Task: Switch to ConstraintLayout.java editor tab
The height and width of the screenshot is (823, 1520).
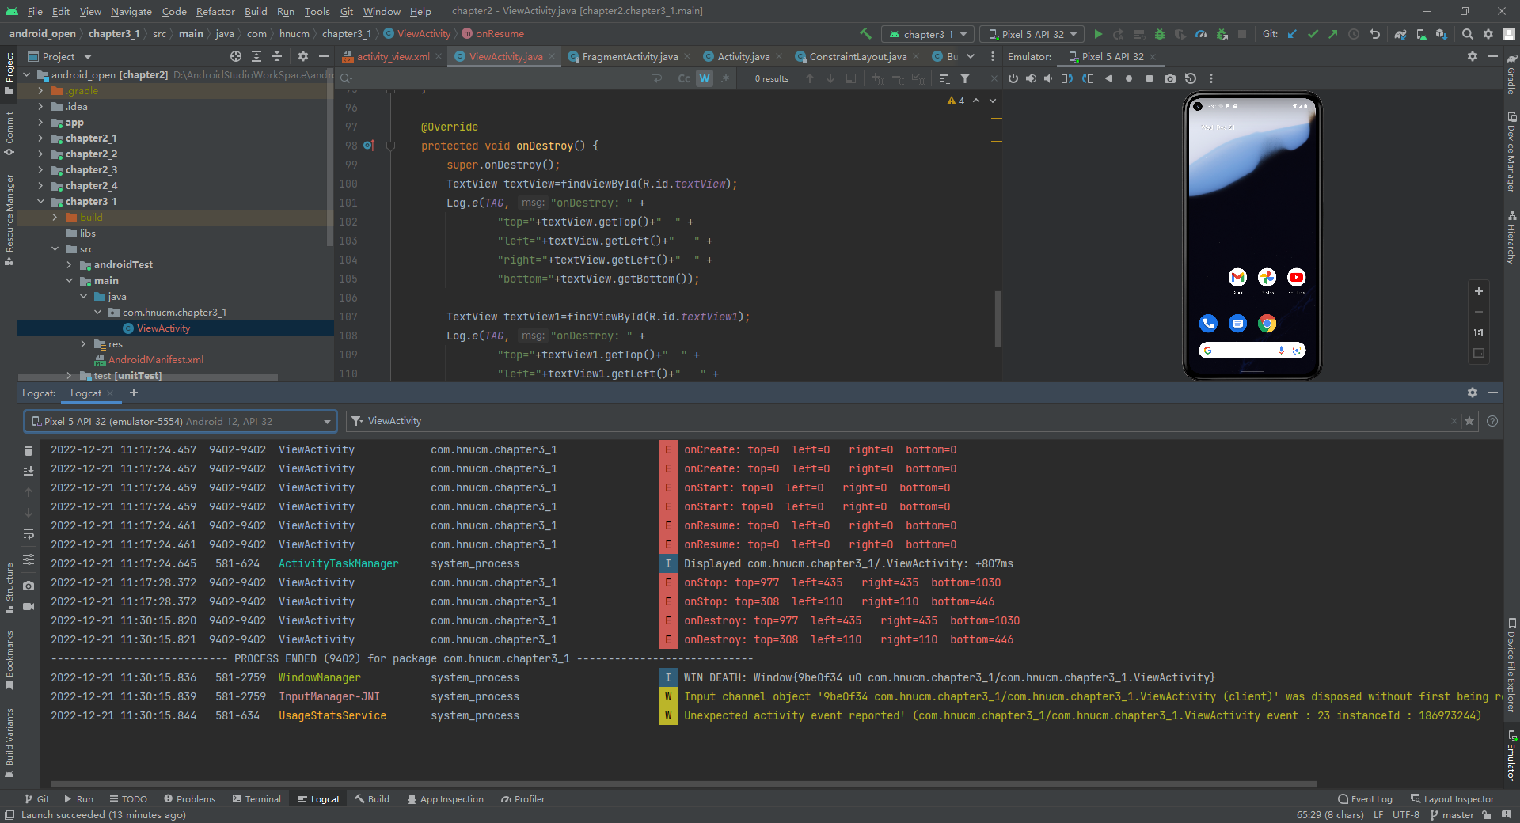Action: (x=858, y=56)
